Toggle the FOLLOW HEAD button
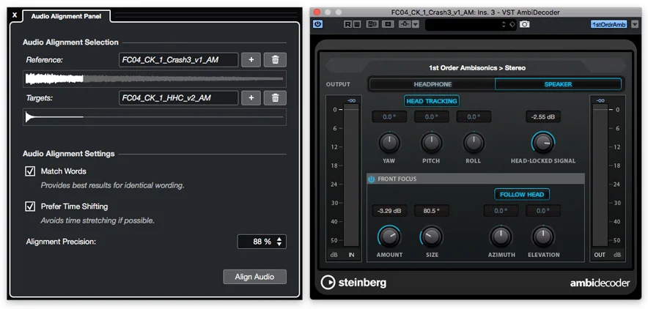 pos(522,195)
